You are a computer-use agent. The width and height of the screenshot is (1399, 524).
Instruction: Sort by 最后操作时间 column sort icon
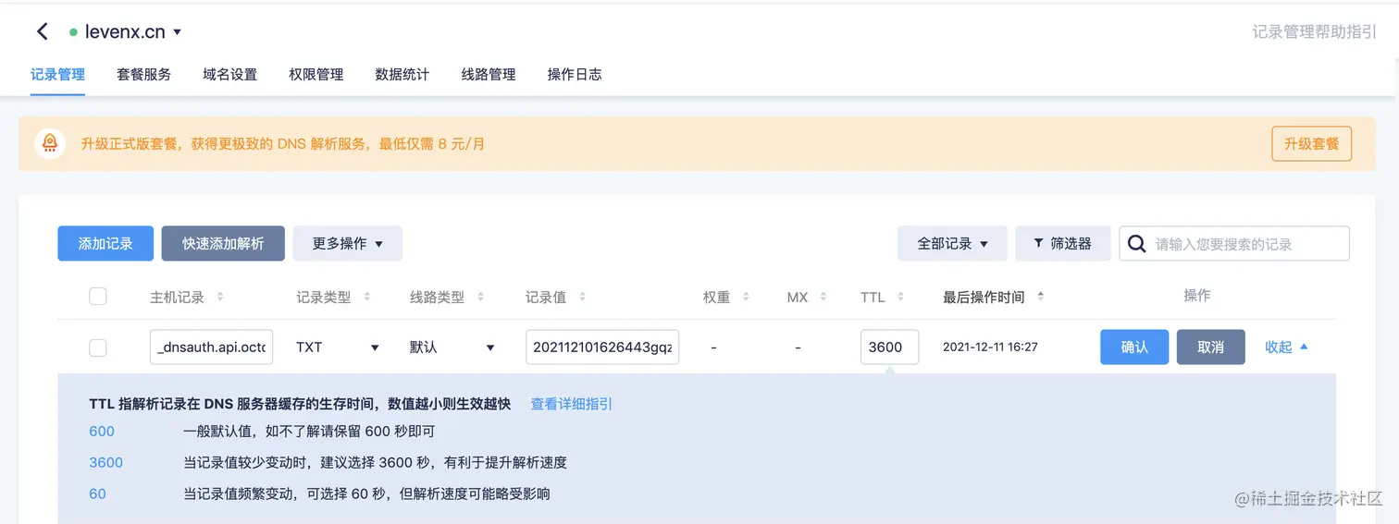(1040, 298)
